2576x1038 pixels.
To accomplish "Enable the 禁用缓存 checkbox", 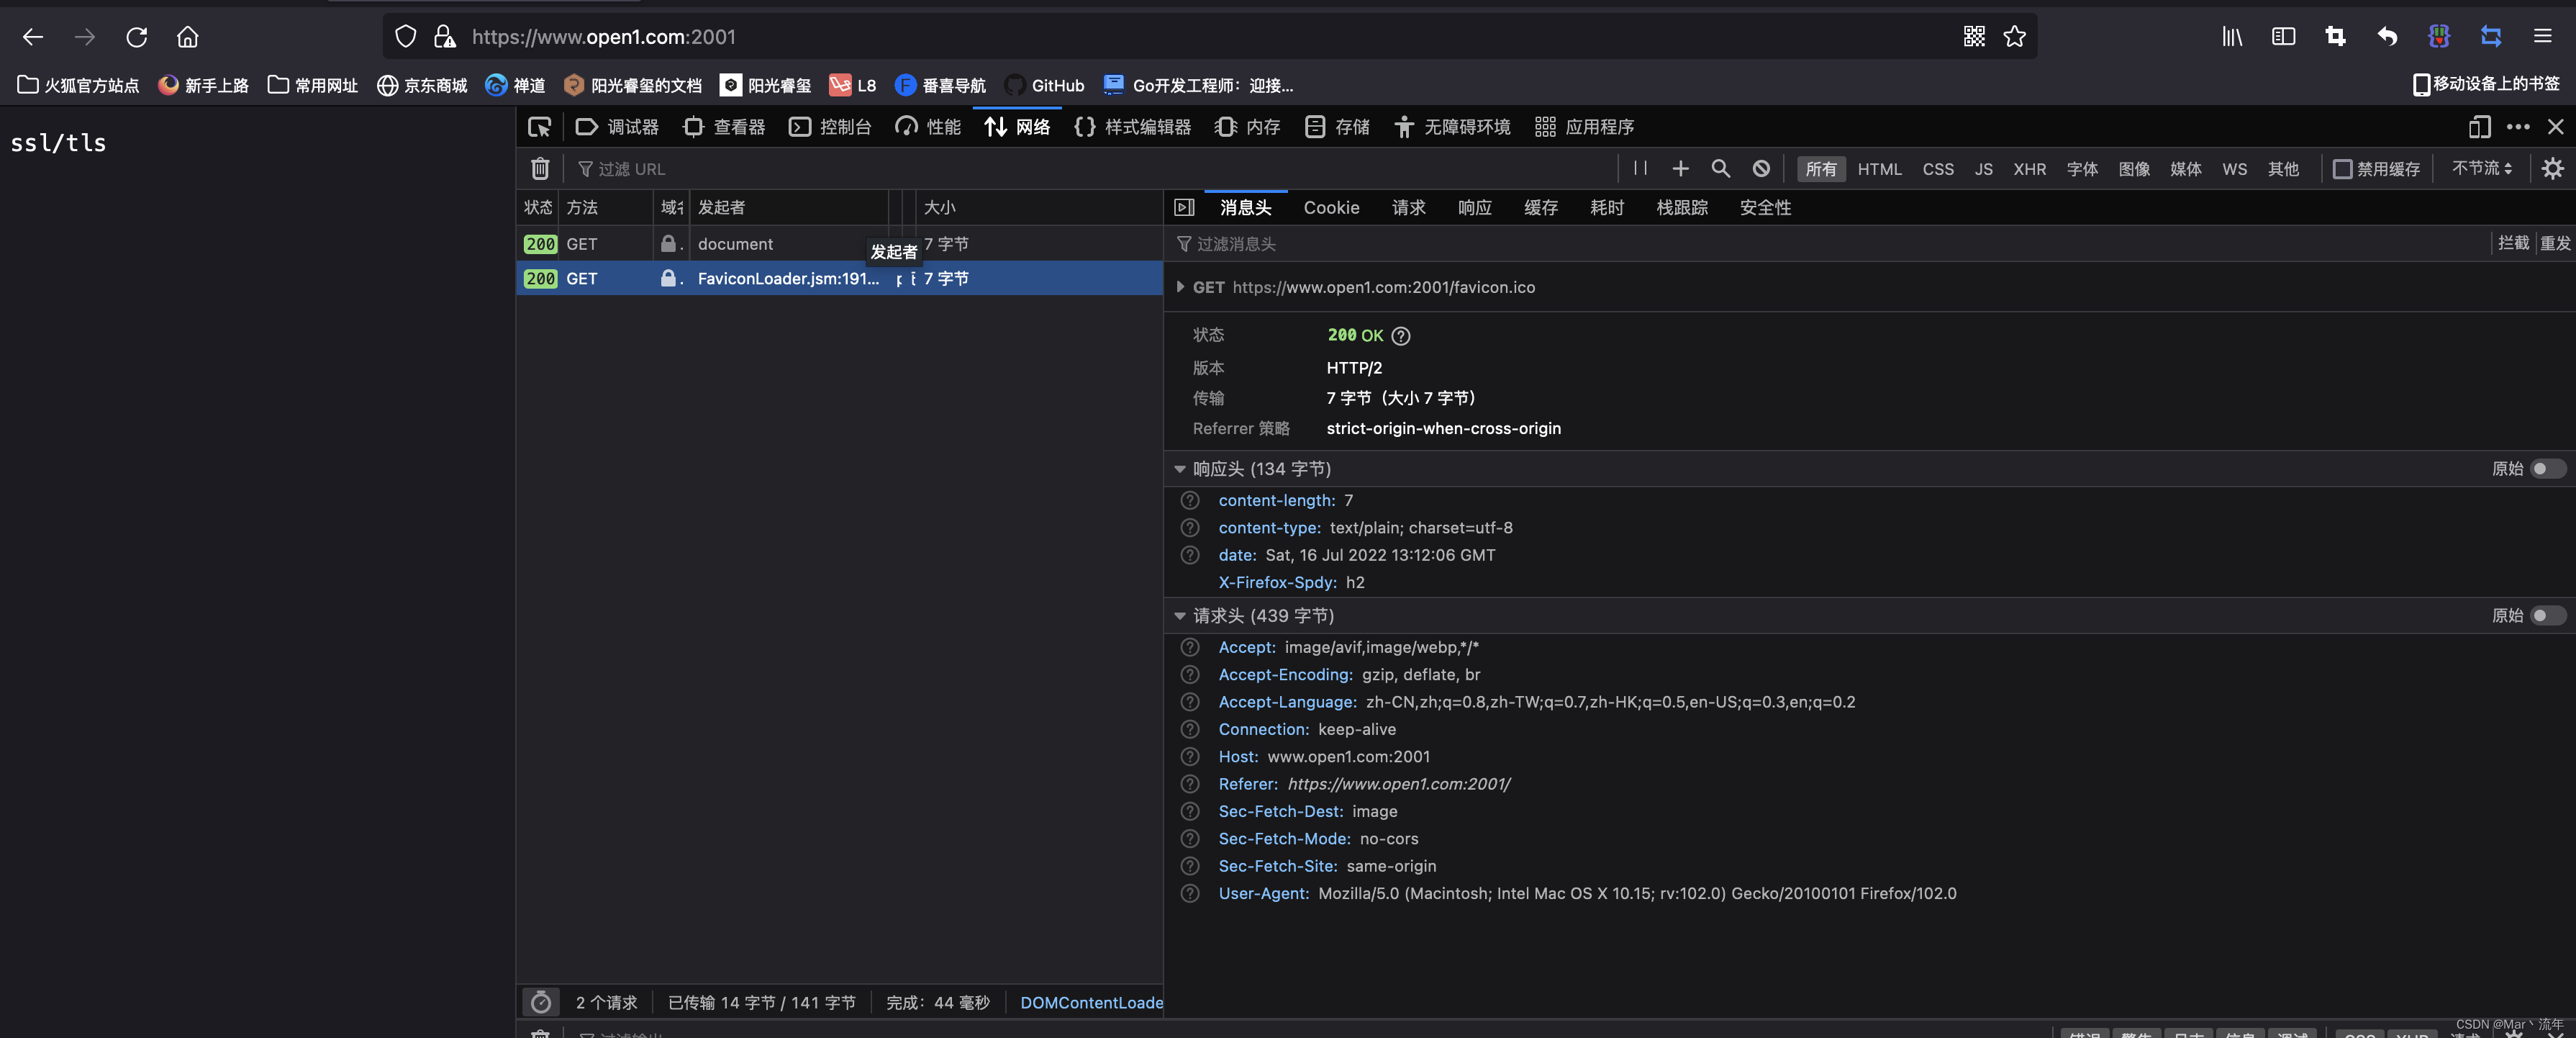I will pos(2342,169).
